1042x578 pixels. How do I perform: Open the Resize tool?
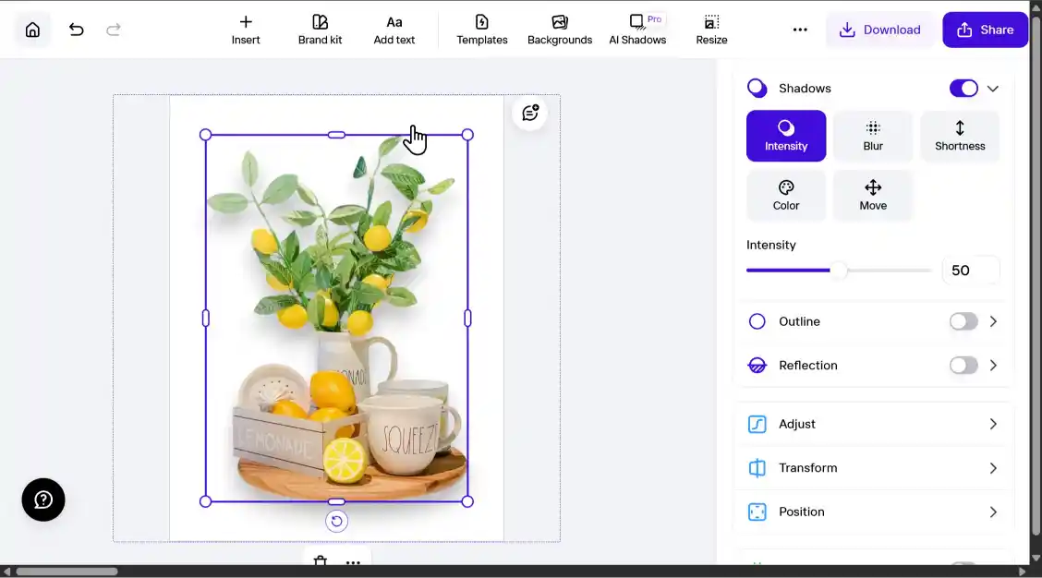[x=711, y=29]
